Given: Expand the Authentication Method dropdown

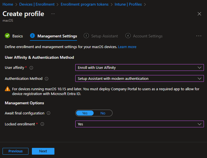Looking at the screenshot, I should tap(139, 79).
